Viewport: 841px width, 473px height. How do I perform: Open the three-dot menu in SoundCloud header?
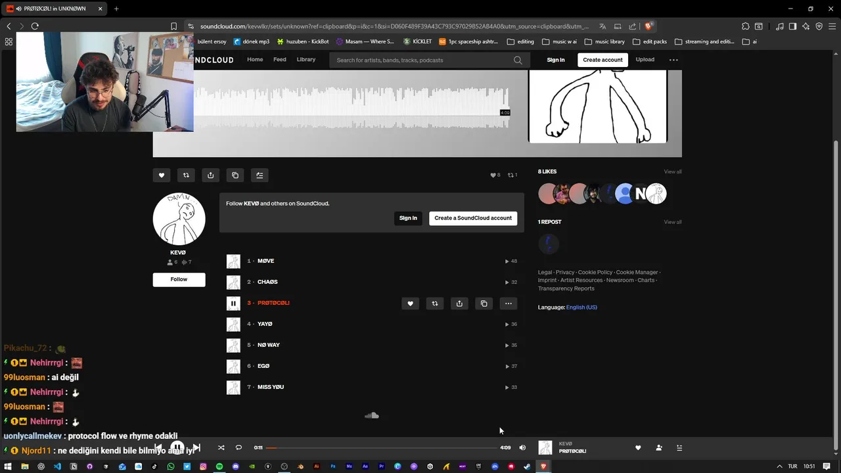tap(673, 60)
